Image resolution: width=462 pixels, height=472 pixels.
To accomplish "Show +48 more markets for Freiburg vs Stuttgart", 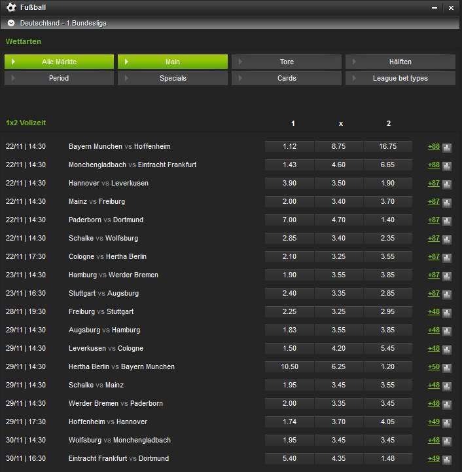I will pos(433,312).
